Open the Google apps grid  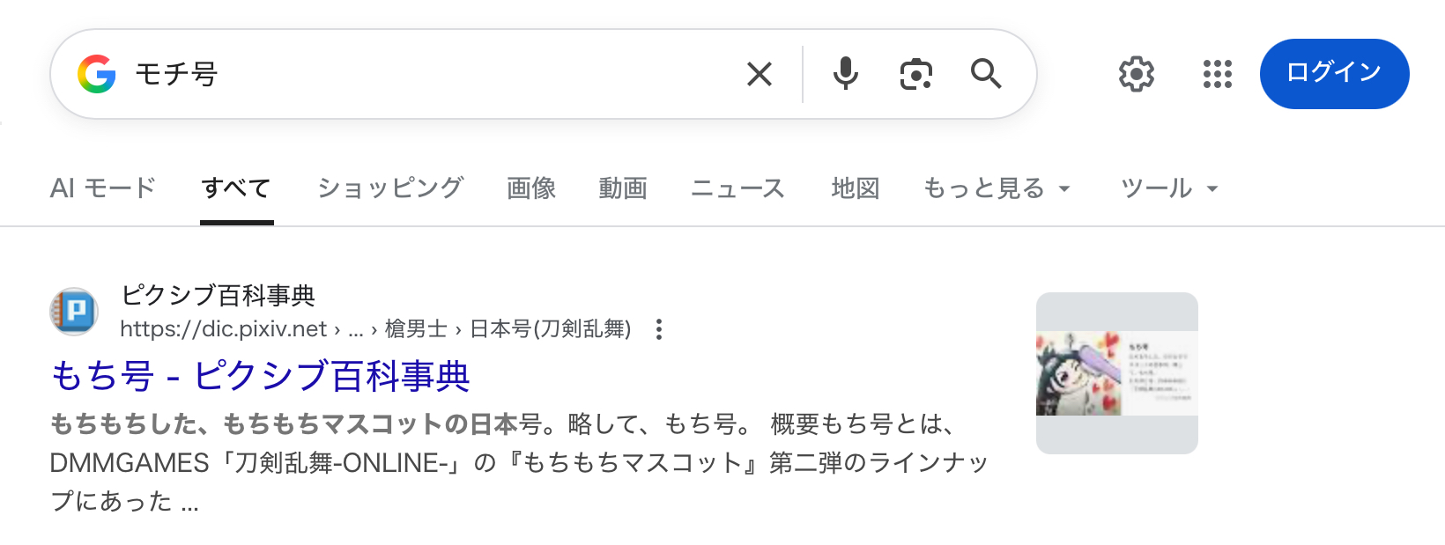[1217, 74]
